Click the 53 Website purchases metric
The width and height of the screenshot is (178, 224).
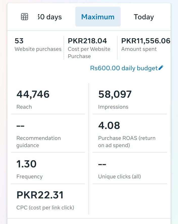(x=38, y=45)
